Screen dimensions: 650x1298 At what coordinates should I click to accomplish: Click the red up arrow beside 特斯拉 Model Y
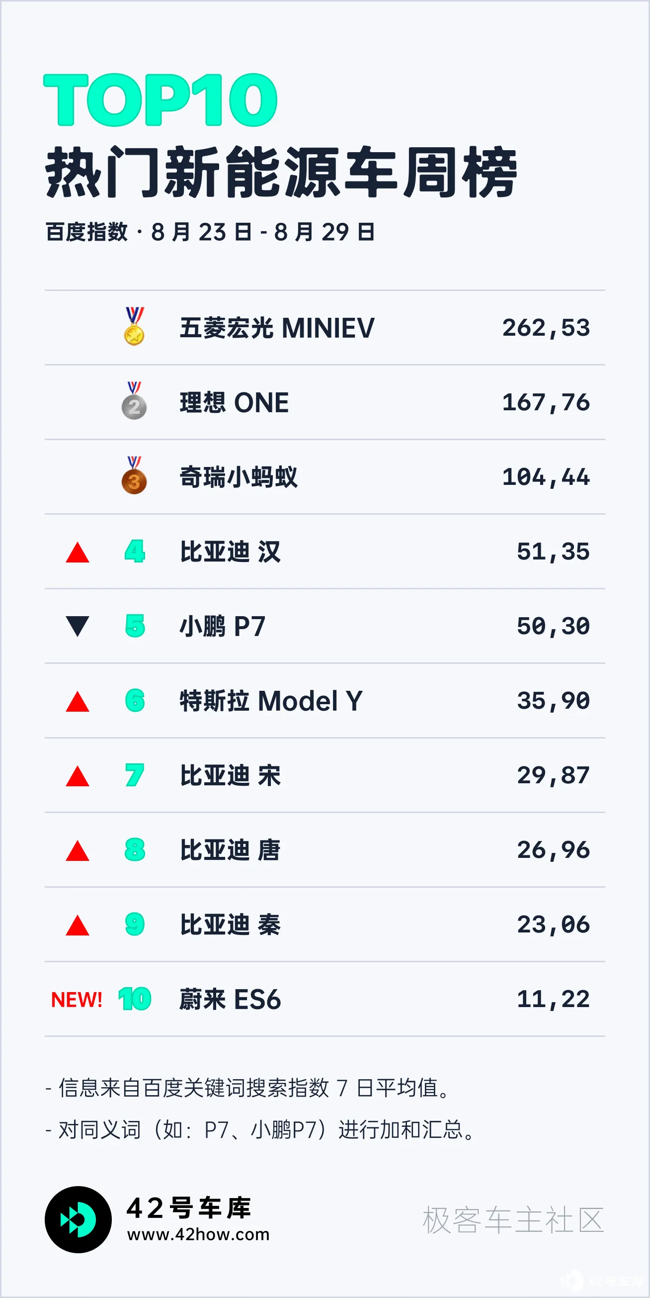click(x=78, y=702)
